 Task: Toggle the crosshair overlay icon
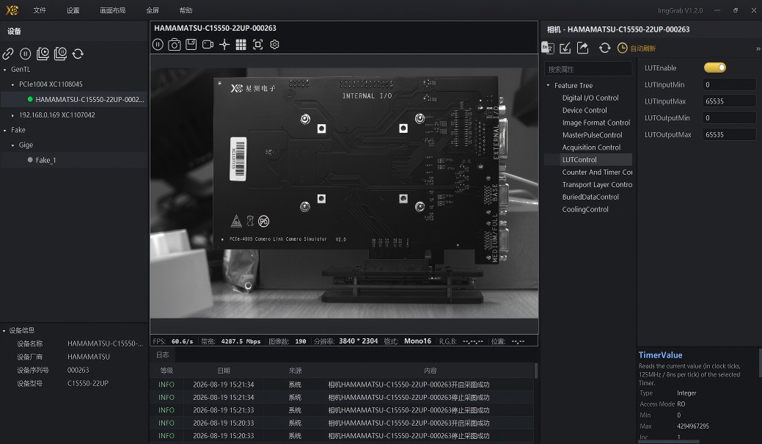[224, 45]
